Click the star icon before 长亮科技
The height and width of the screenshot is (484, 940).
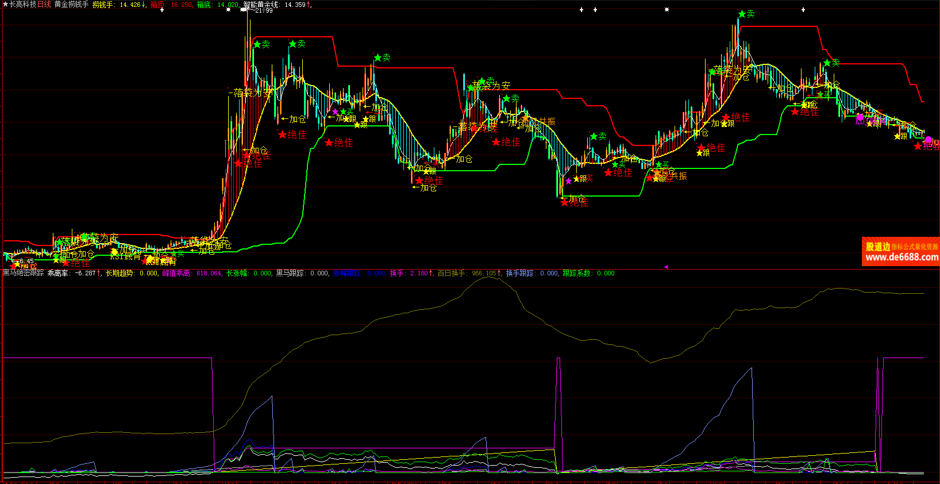point(5,5)
